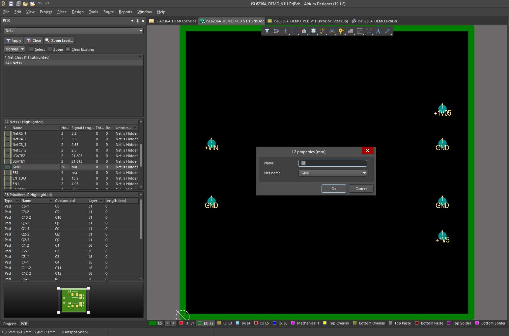Click the Place Component chip icon
509x336 pixels.
pos(313,31)
